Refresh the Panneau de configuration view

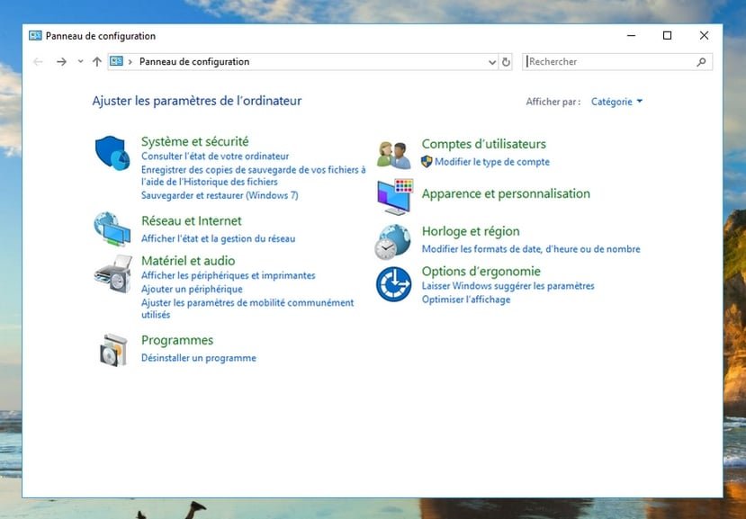pyautogui.click(x=506, y=62)
